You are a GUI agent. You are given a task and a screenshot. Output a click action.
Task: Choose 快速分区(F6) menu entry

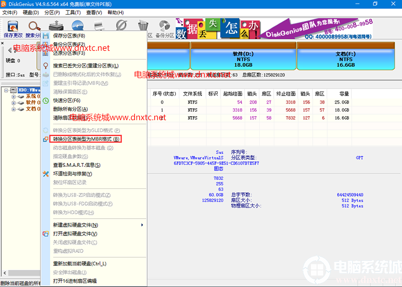pos(66,101)
